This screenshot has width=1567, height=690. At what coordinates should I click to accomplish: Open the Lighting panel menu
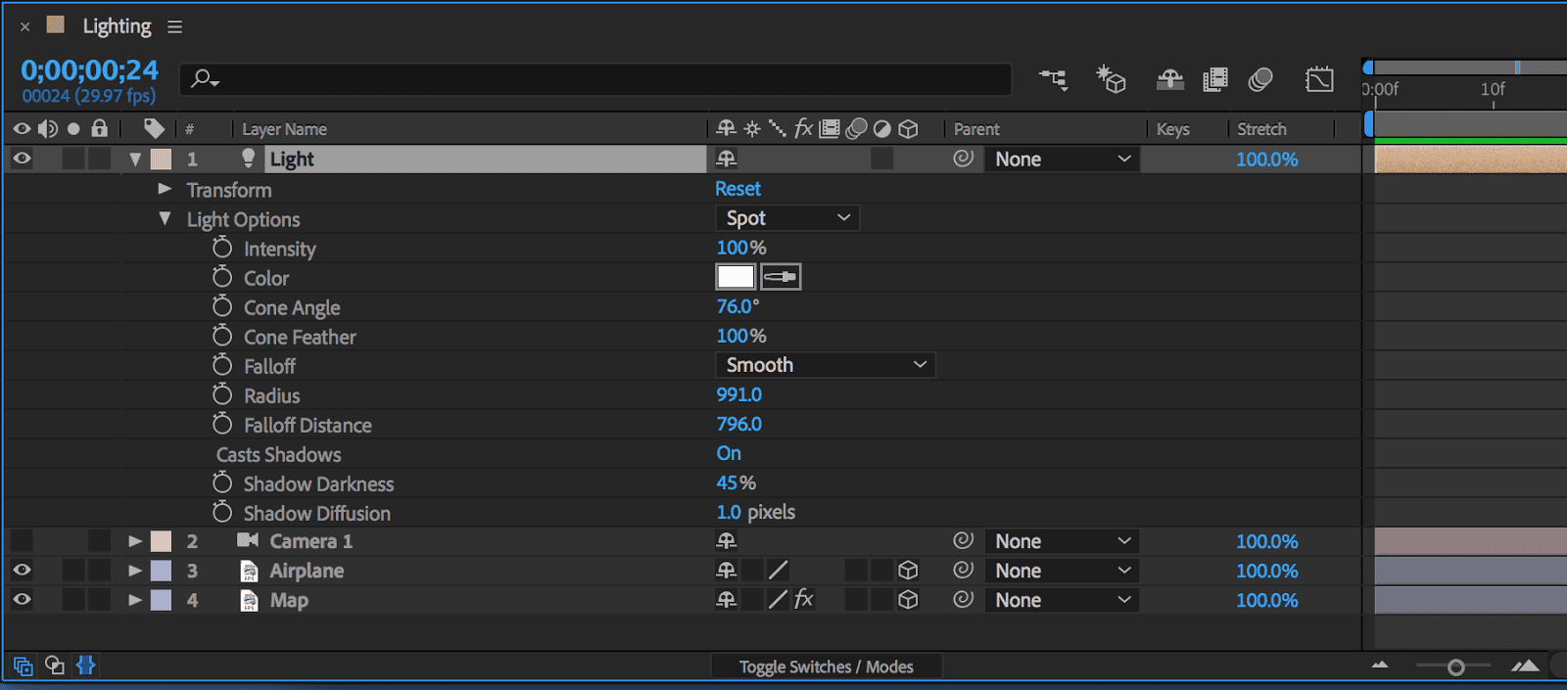(175, 27)
